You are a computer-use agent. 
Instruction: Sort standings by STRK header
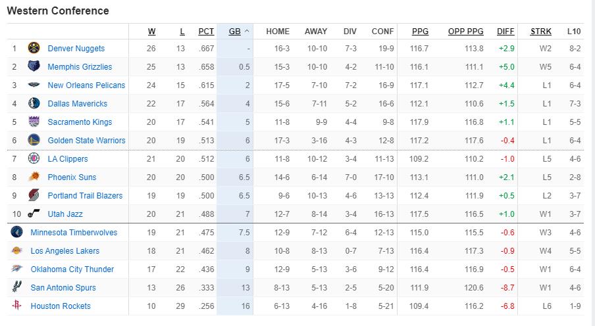[541, 31]
